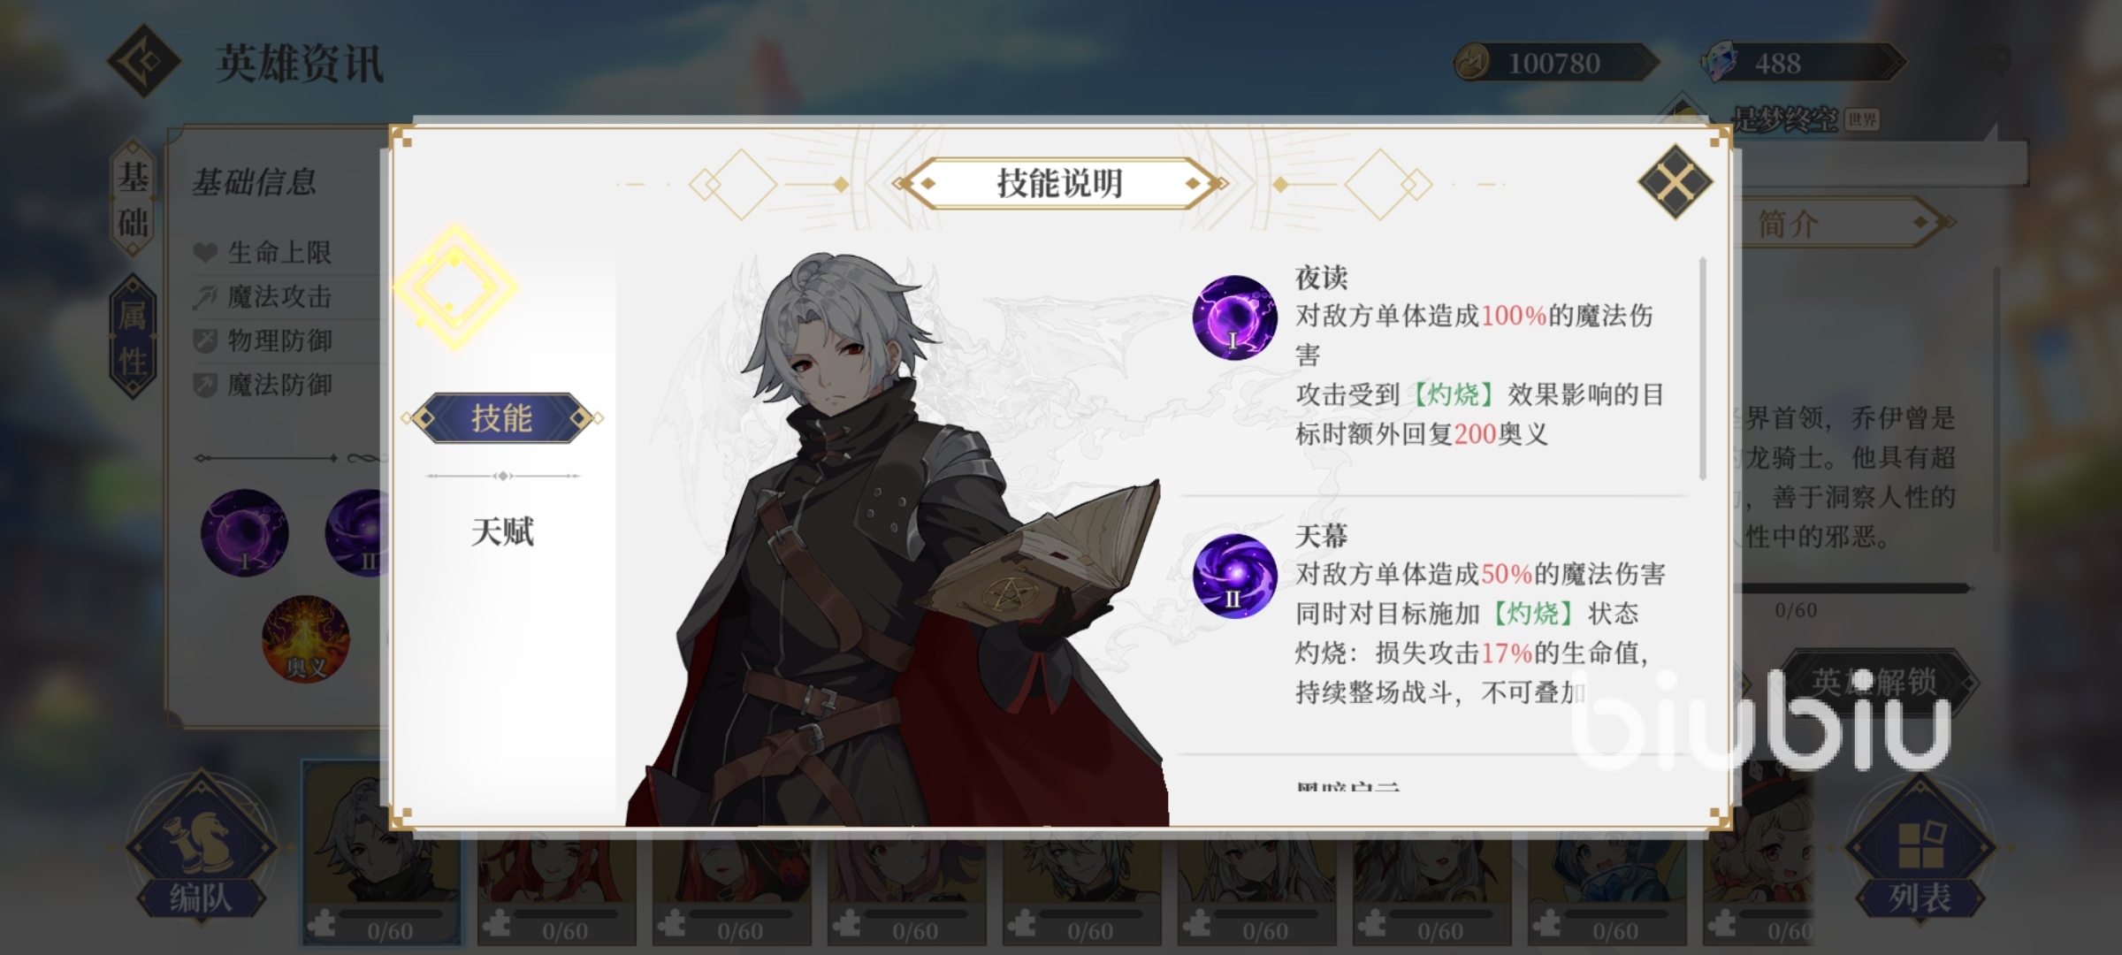This screenshot has height=955, width=2122.
Task: Click the 奥义 ultimate skill icon
Action: point(306,639)
